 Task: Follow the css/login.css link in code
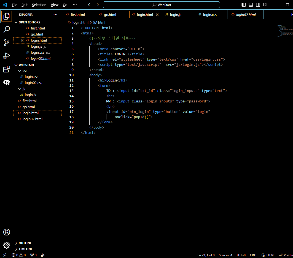tap(207, 59)
